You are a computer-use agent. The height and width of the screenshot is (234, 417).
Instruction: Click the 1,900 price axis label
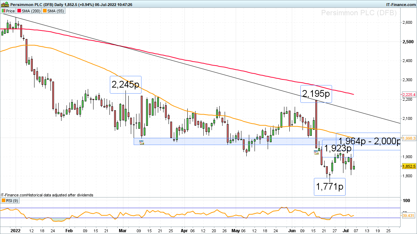click(x=407, y=157)
